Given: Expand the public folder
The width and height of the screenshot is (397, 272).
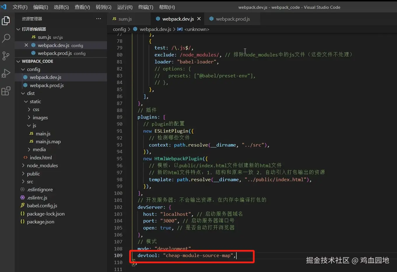Looking at the screenshot, I should click(61, 174).
